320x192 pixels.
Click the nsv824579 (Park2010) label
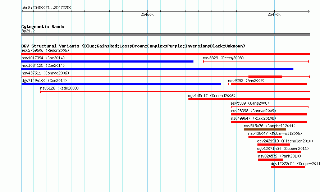point(279,156)
